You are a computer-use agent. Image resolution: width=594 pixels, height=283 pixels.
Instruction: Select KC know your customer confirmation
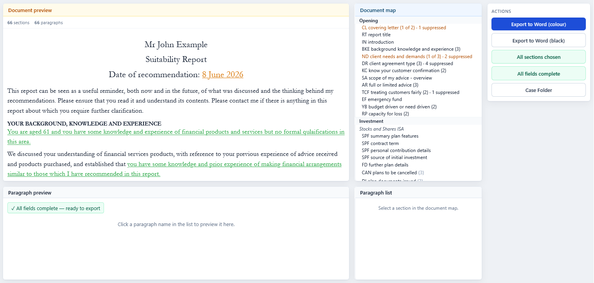click(404, 71)
